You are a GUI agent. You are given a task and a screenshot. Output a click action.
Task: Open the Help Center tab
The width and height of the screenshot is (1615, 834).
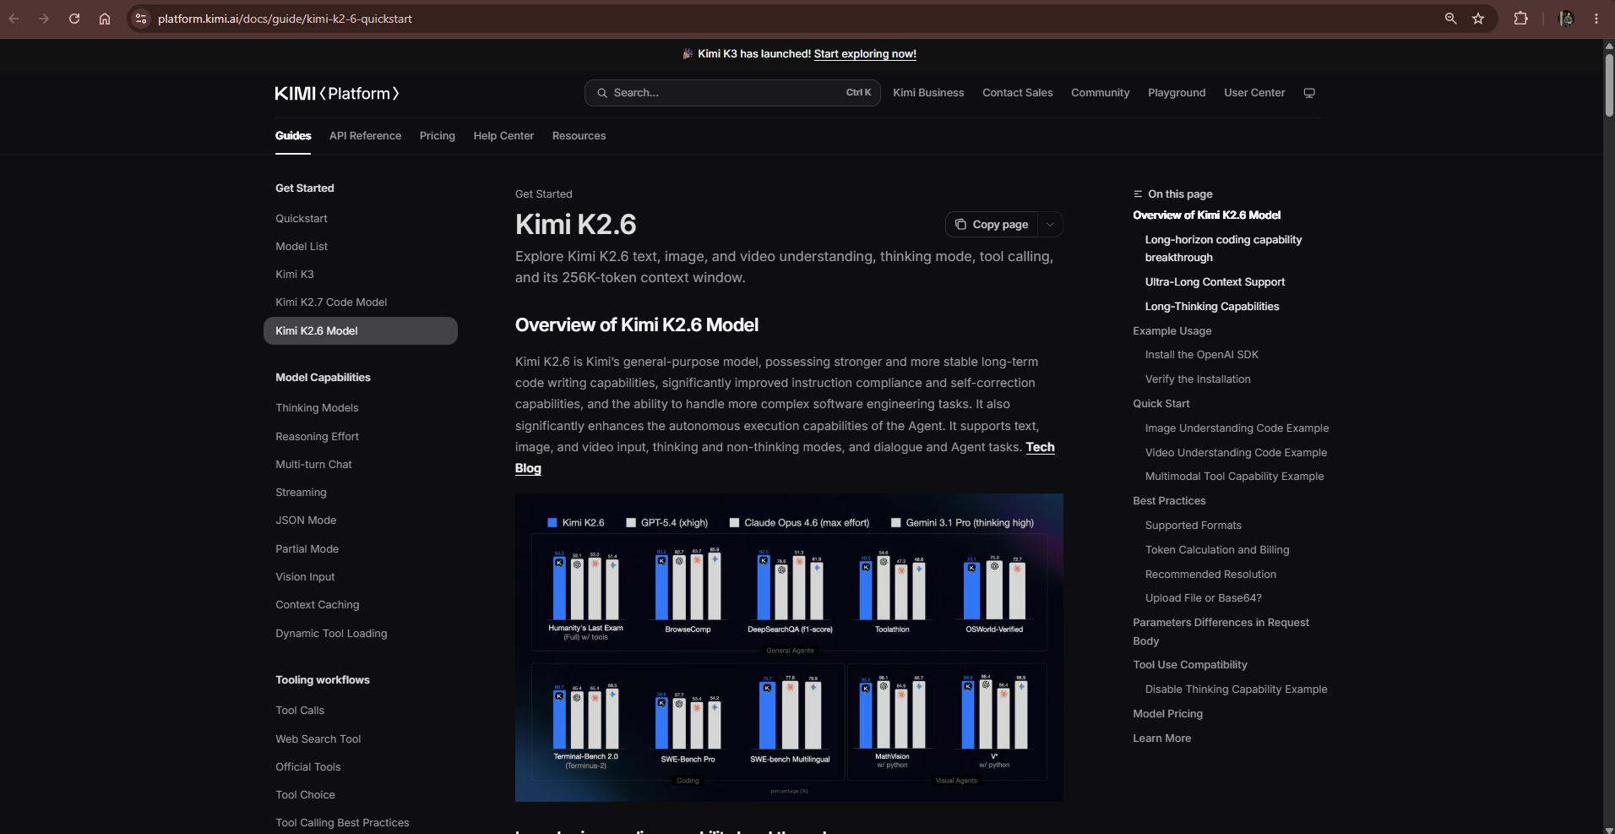click(x=503, y=136)
